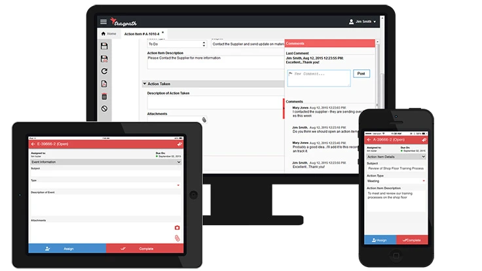The image size is (482, 271).
Task: Collapse the Action Taken section
Action: pyautogui.click(x=145, y=84)
